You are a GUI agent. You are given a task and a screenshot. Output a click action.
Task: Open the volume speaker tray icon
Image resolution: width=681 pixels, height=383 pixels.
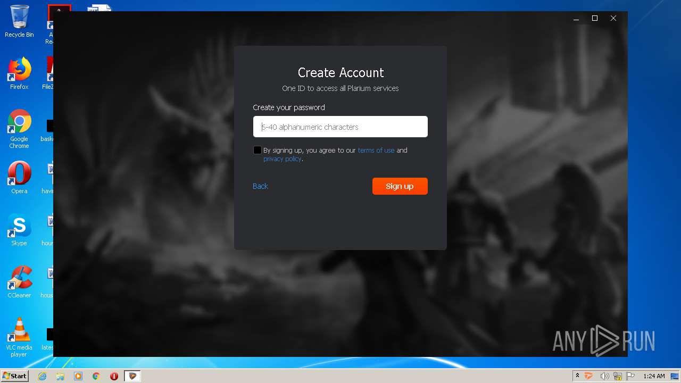coord(604,376)
